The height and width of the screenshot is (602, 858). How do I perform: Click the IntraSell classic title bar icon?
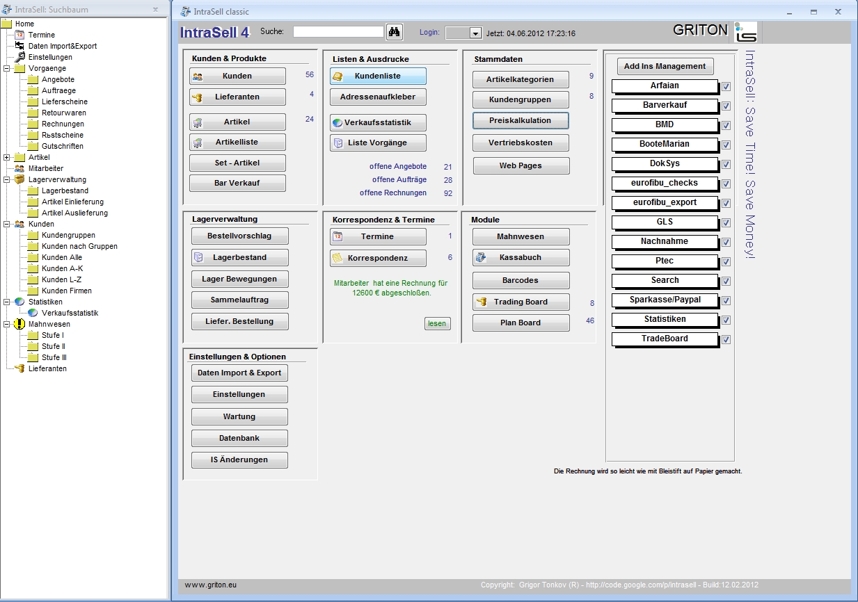click(x=184, y=11)
